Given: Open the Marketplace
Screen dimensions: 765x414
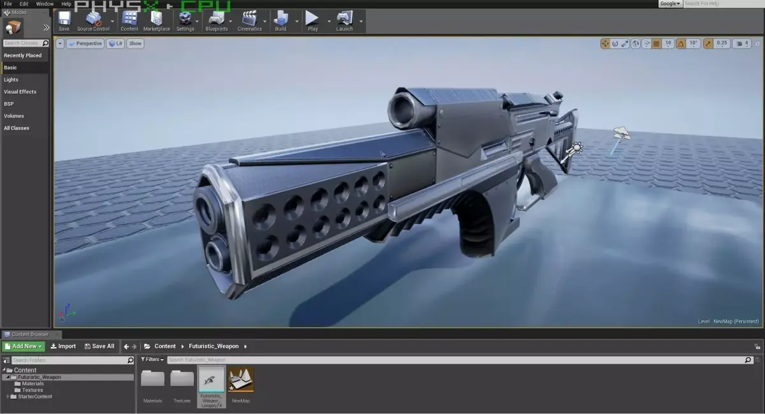Looking at the screenshot, I should click(x=157, y=20).
